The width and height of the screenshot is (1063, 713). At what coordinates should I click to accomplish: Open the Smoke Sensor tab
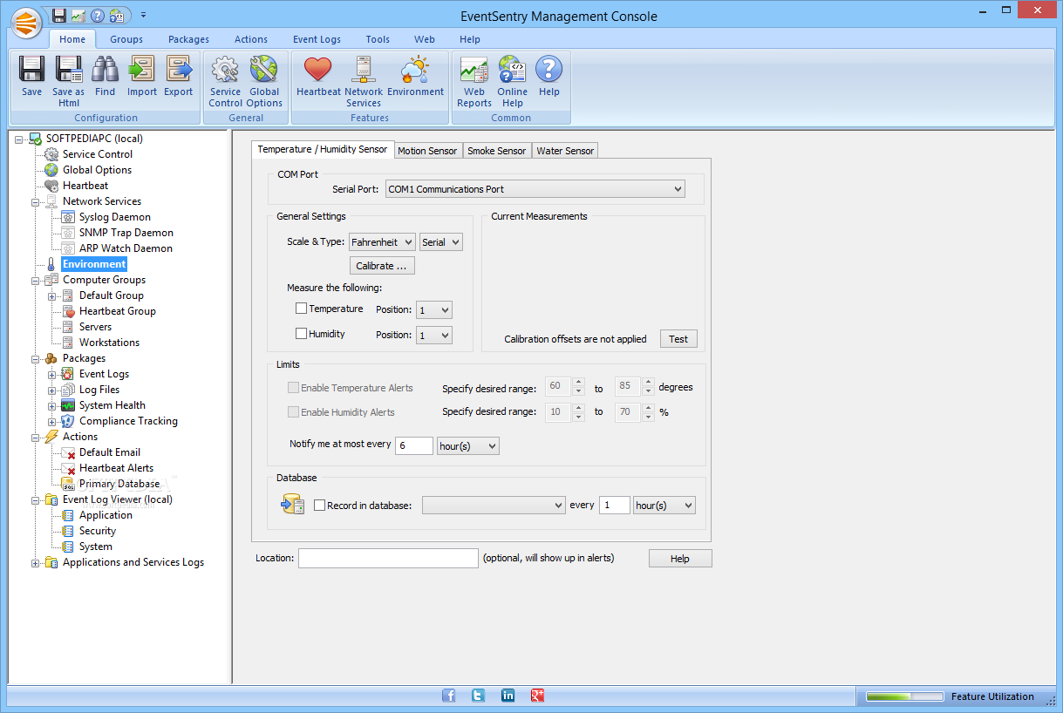tap(496, 151)
